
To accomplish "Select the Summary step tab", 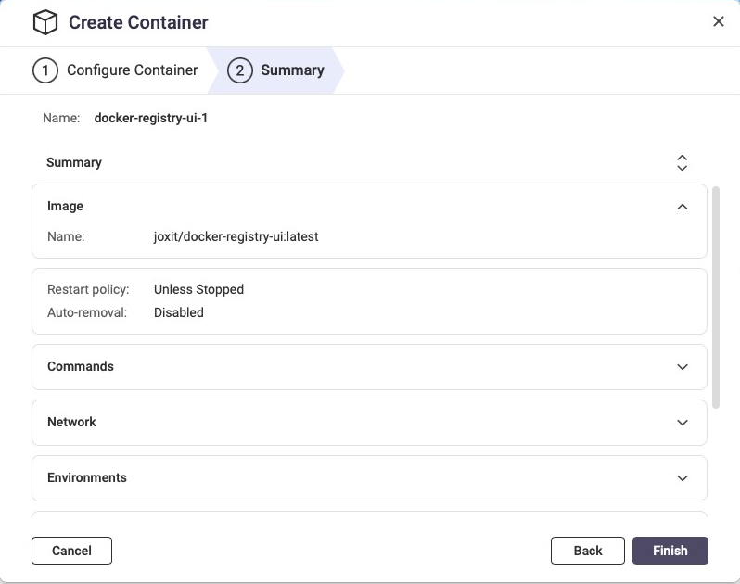I will [x=276, y=70].
